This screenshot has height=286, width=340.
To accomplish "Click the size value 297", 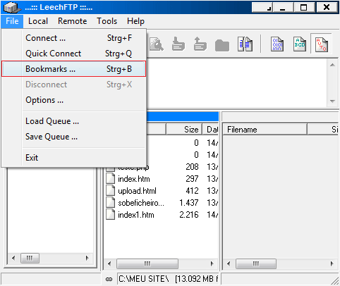I will pos(192,179).
